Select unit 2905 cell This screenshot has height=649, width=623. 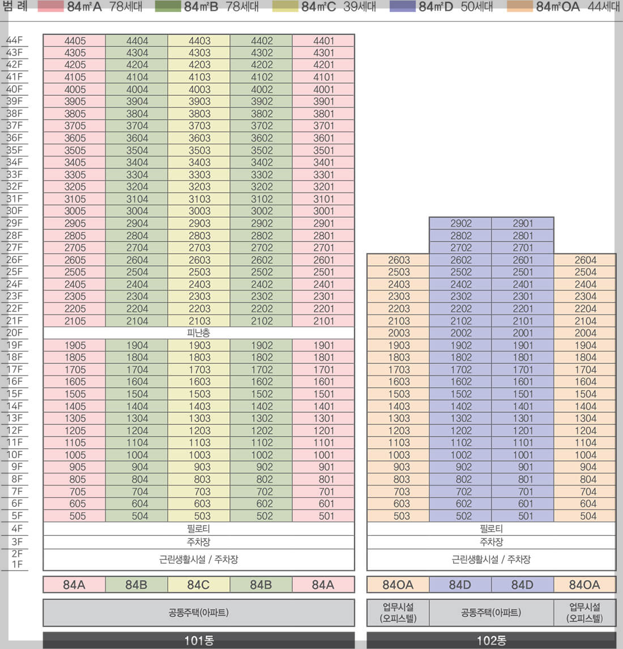(74, 223)
